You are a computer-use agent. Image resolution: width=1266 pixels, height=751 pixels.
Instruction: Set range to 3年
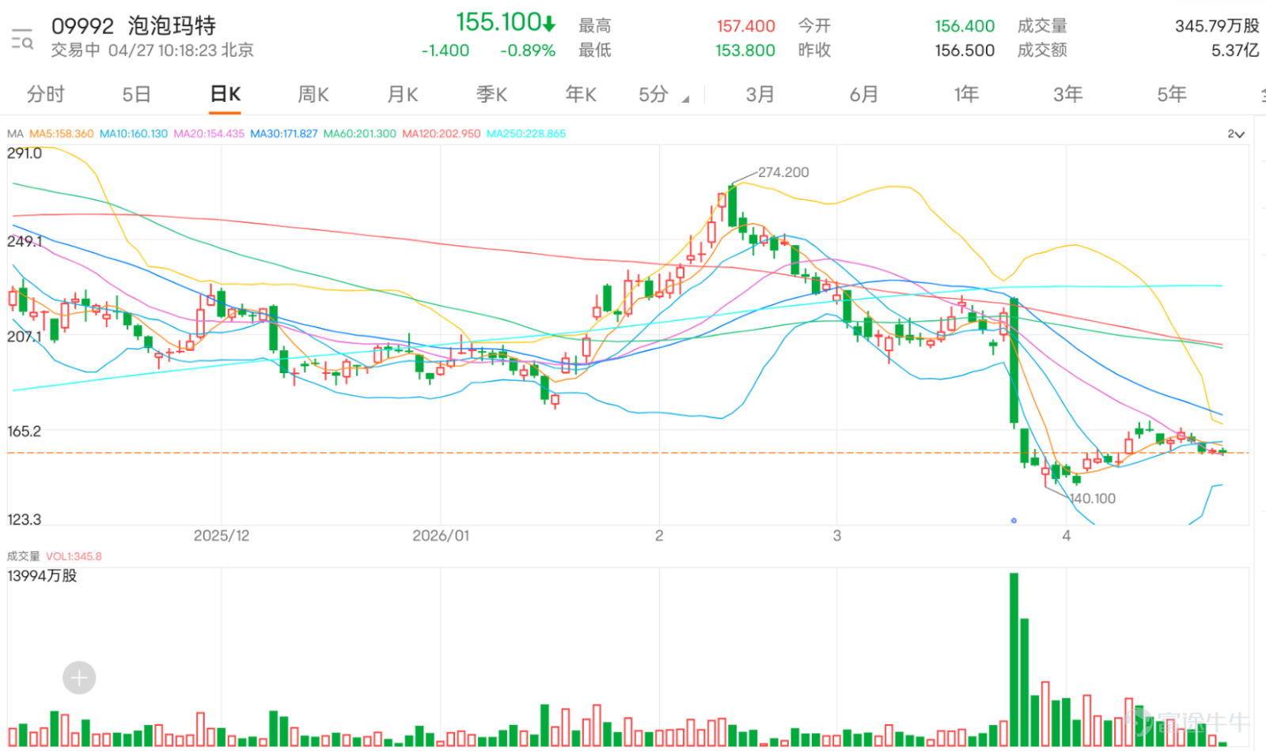tap(1067, 94)
